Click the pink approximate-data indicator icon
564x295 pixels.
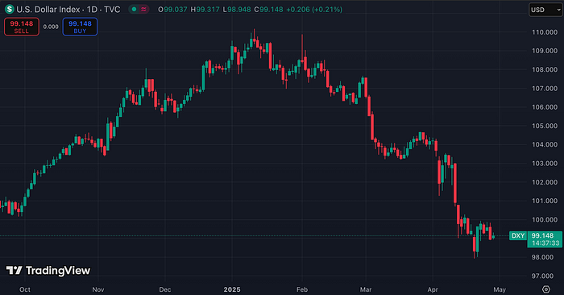[x=143, y=10]
